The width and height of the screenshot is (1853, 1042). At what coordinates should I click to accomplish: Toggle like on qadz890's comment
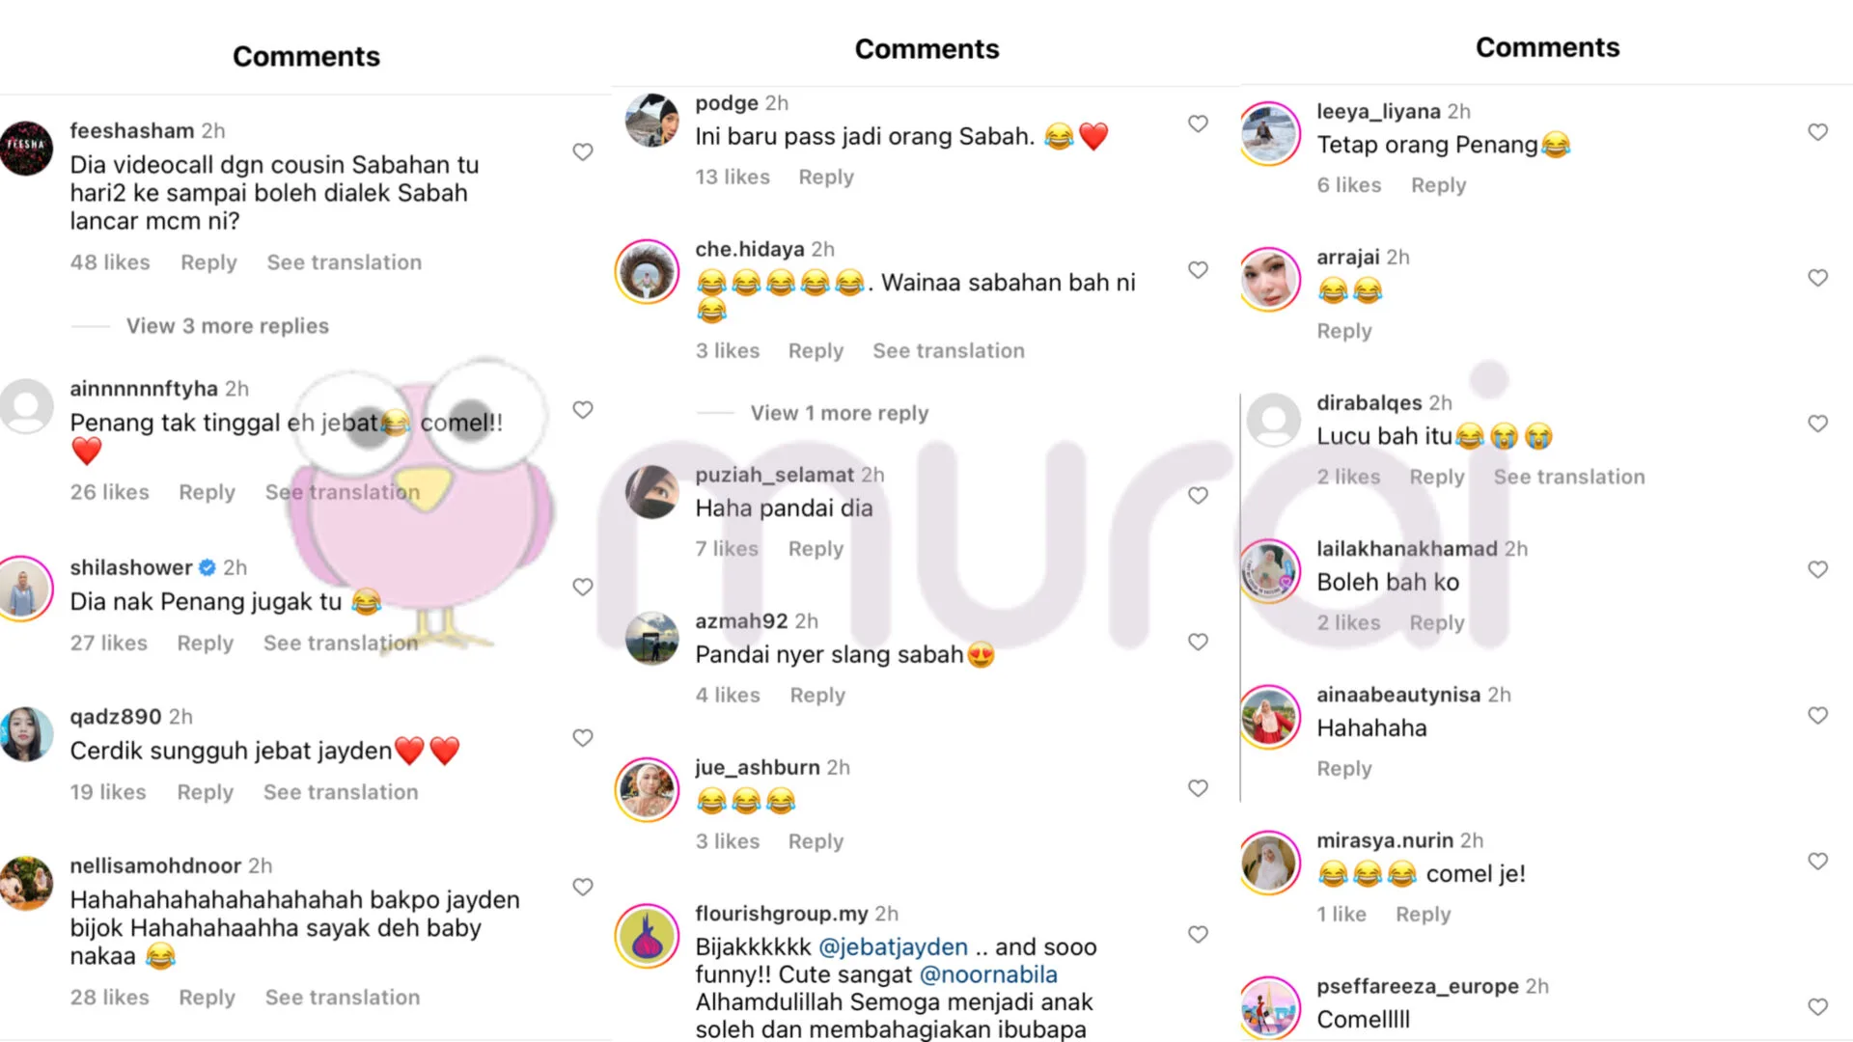pos(582,737)
